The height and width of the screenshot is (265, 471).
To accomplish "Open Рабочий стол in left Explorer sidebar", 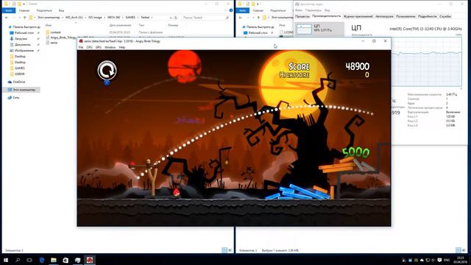I will pyautogui.click(x=24, y=32).
